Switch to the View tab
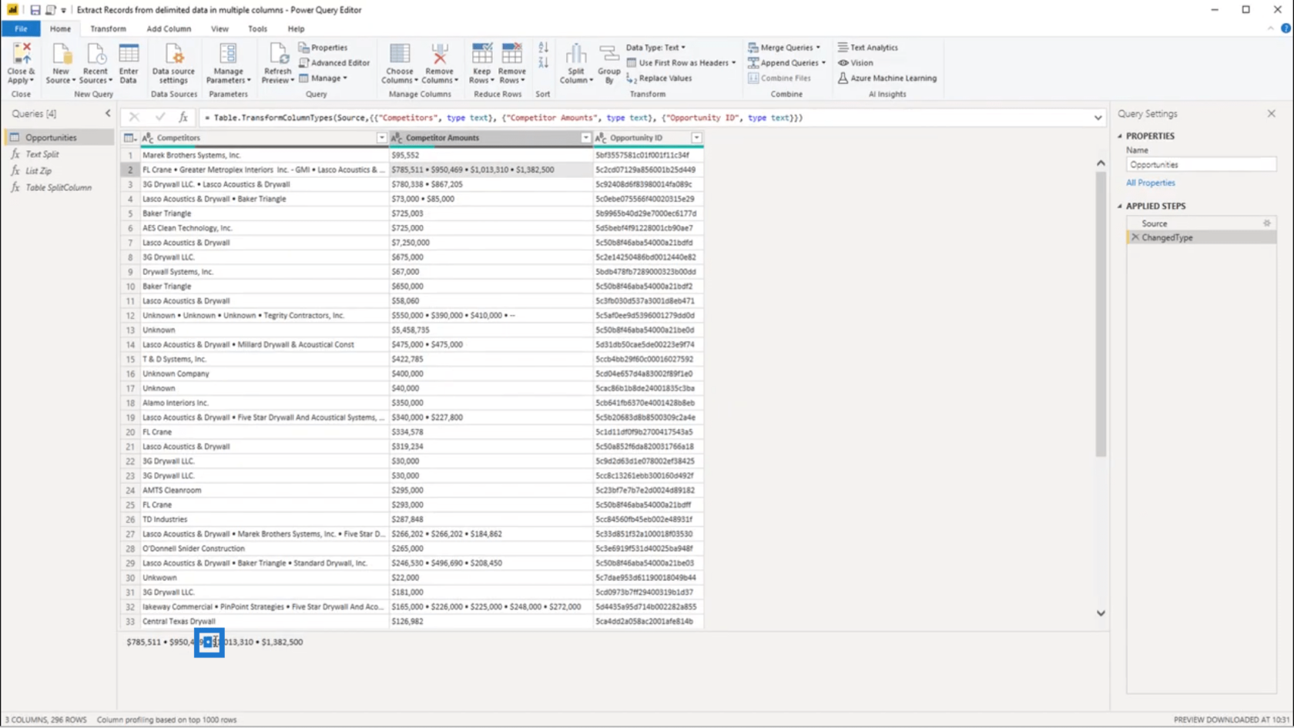The image size is (1294, 728). pos(220,29)
